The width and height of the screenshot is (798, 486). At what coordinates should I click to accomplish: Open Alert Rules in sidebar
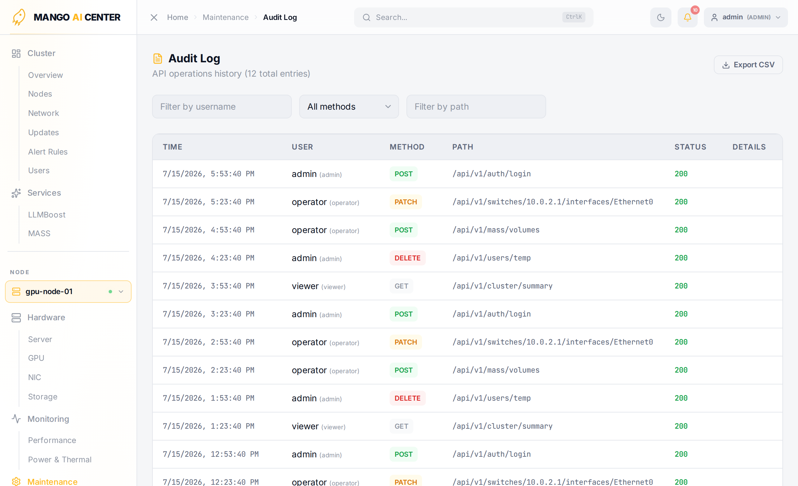(48, 152)
